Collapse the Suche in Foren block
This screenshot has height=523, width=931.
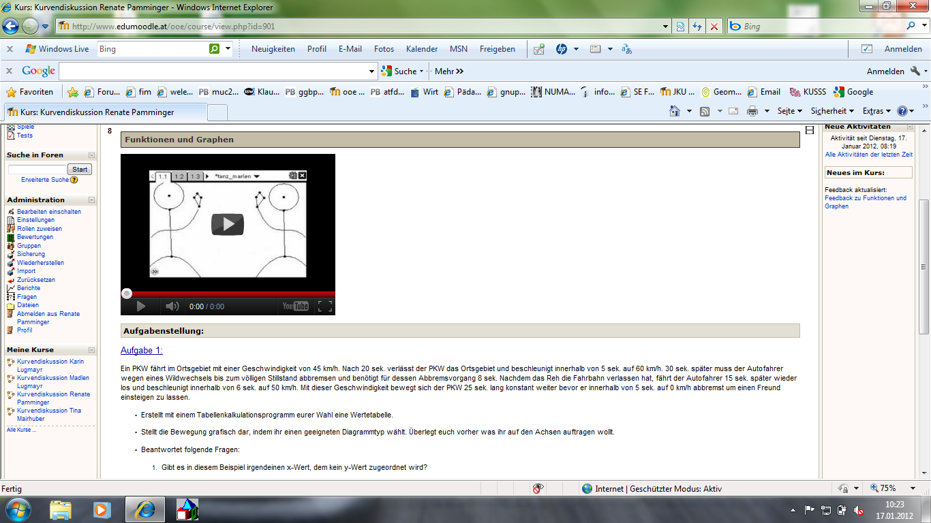pos(91,155)
